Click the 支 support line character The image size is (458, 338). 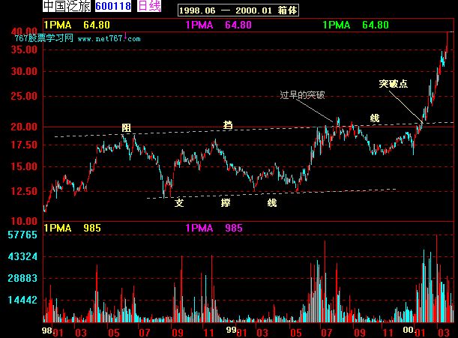[x=178, y=202]
